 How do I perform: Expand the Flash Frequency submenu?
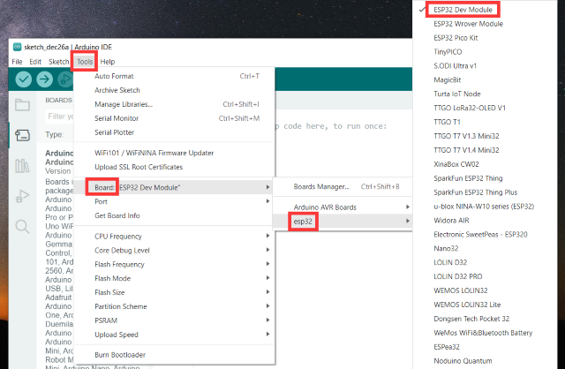click(175, 264)
